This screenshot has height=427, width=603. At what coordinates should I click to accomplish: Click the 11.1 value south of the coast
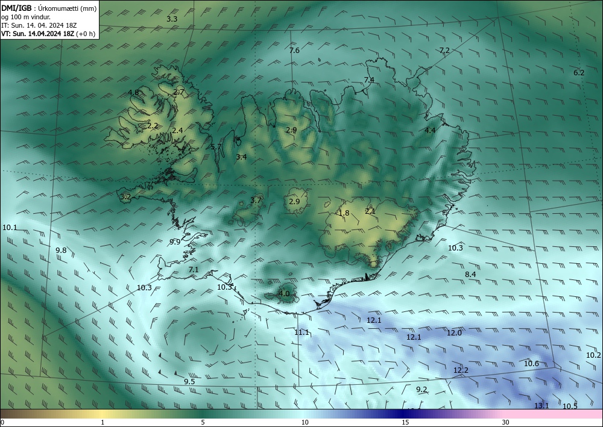[301, 332]
